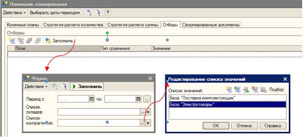Click Выбирать даты периодом button
304x140 pixels.
(55, 13)
